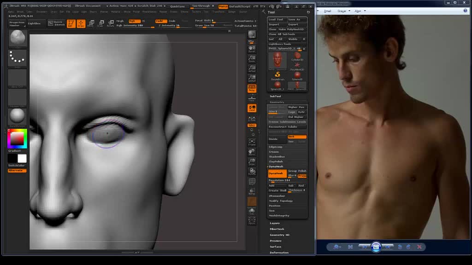Image resolution: width=472 pixels, height=265 pixels.
Task: Click the QuickSave button
Action: tap(177, 6)
